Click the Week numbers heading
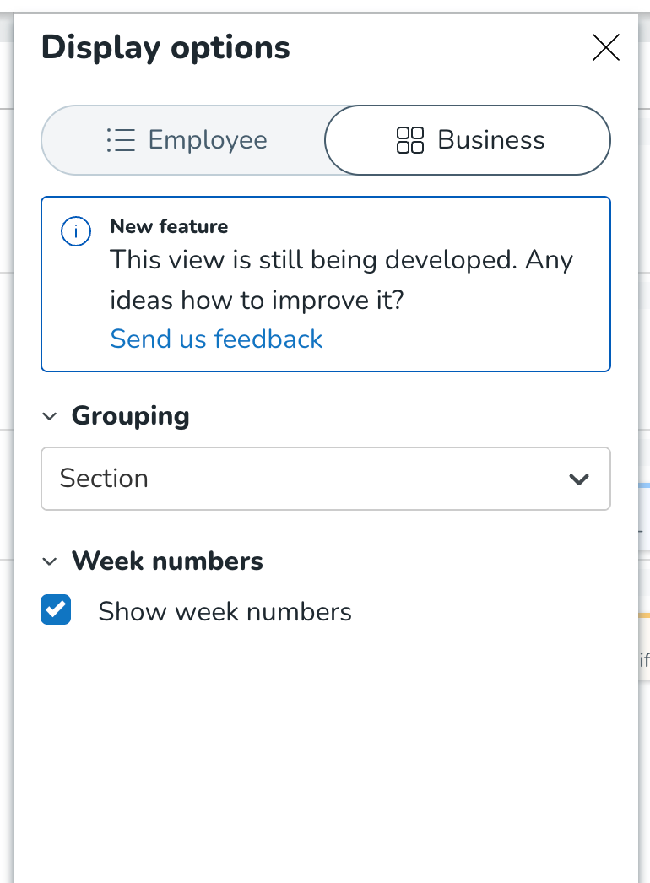This screenshot has width=650, height=883. [x=167, y=561]
